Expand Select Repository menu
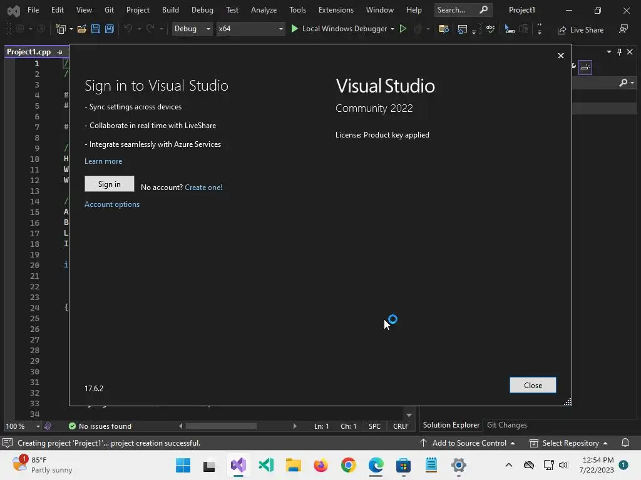The image size is (641, 480). click(x=568, y=443)
